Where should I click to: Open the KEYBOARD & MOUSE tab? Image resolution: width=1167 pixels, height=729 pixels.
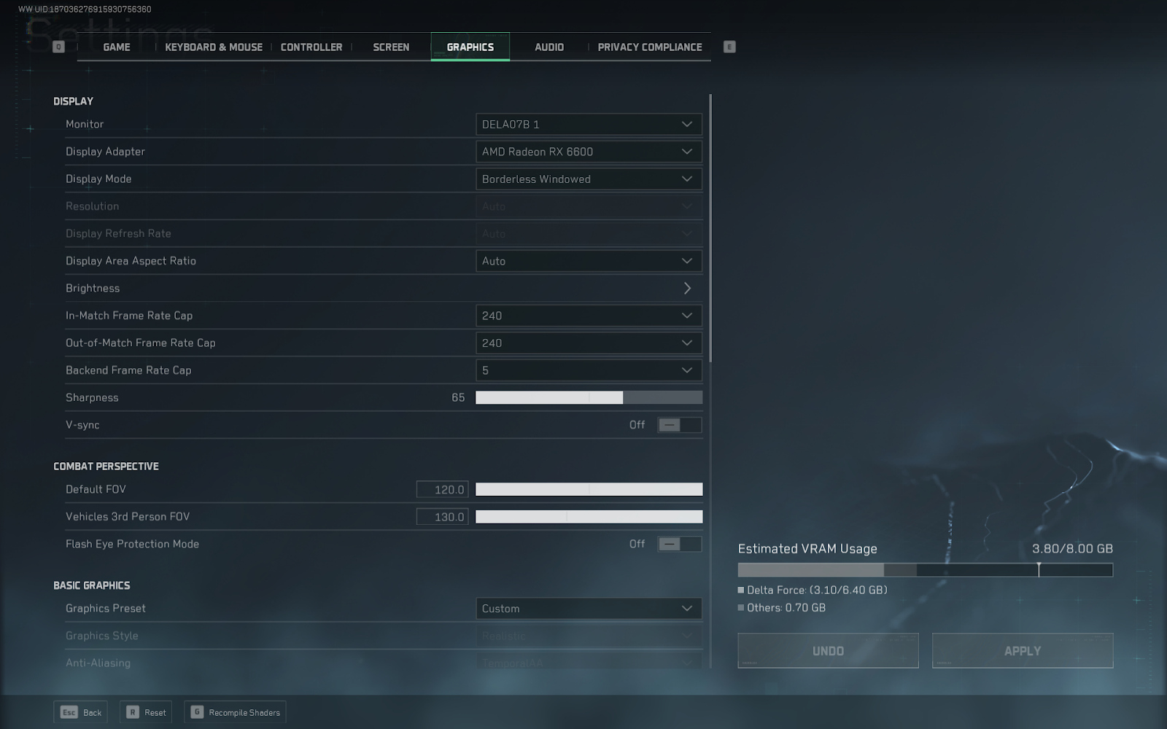[213, 47]
